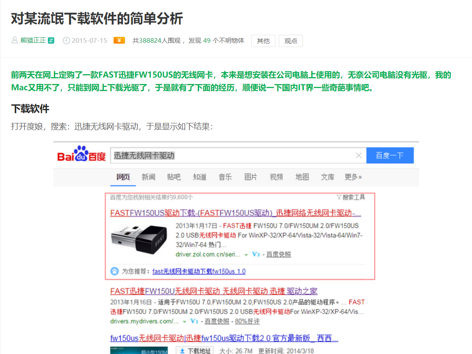Click the author avatar icon beside 熊猫正正
Viewport: 472px width, 354px height.
pyautogui.click(x=14, y=40)
